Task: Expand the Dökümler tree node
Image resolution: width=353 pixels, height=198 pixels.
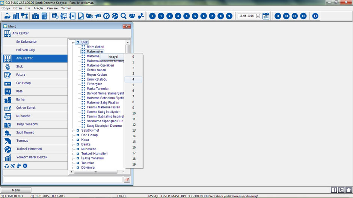Action: [x=73, y=168]
